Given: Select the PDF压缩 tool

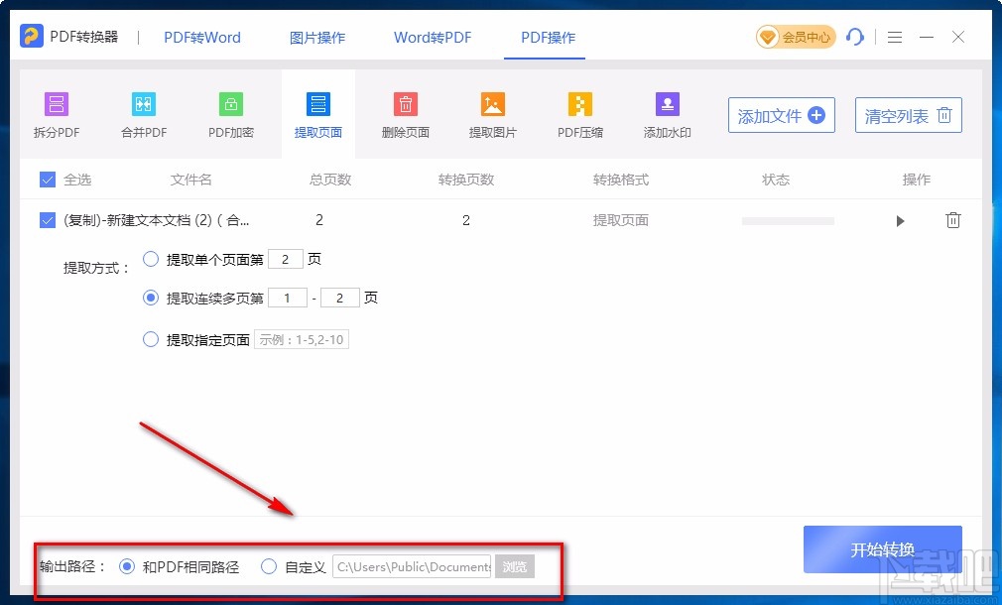Looking at the screenshot, I should coord(579,112).
